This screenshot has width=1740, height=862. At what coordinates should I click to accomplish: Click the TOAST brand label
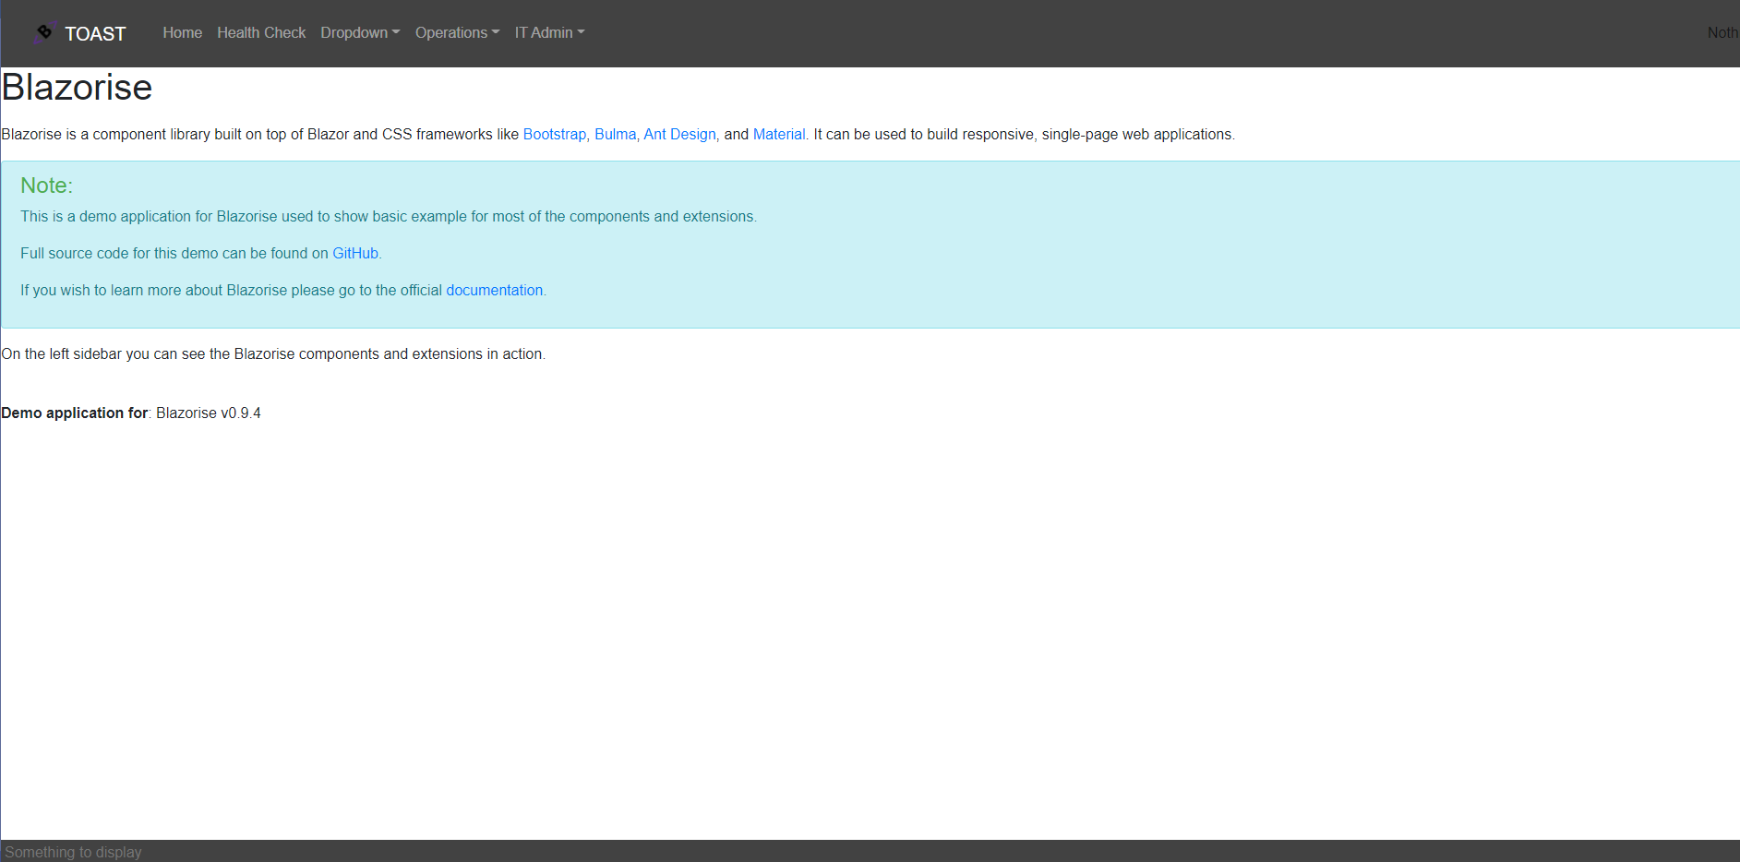coord(95,33)
